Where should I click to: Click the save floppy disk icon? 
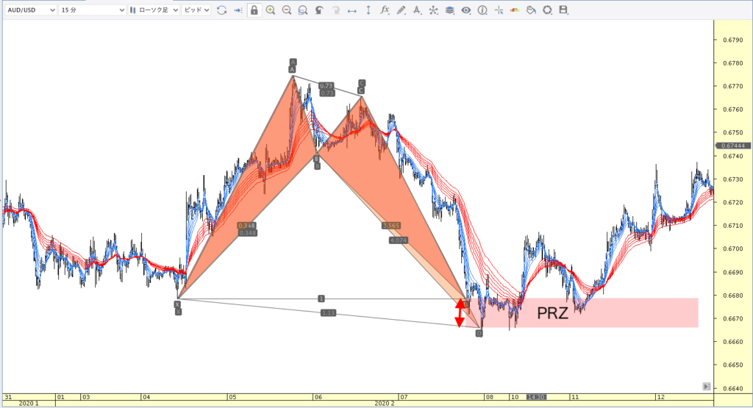click(563, 10)
